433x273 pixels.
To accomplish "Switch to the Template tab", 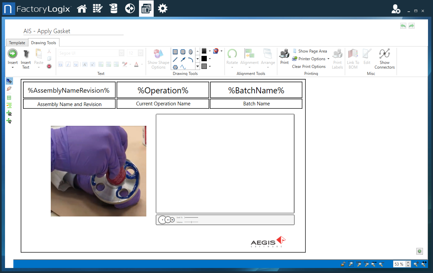I will coord(17,42).
